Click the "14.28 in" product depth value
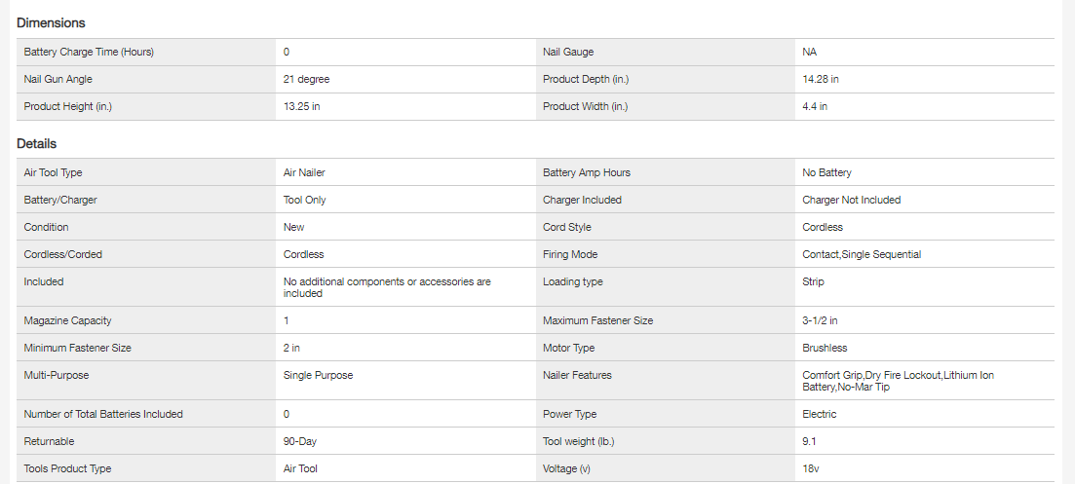The height and width of the screenshot is (484, 1075). coord(821,79)
